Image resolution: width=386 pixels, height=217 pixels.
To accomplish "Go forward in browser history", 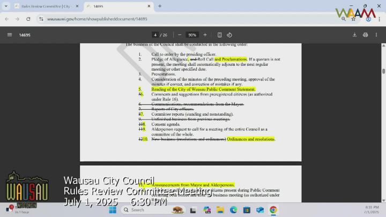I will click(x=17, y=19).
